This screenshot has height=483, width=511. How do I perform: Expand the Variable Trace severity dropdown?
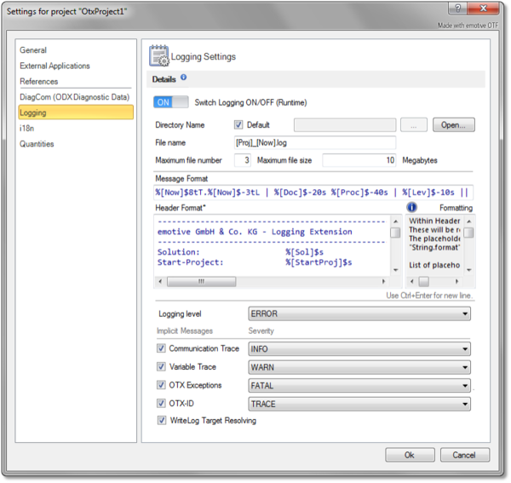coord(359,366)
